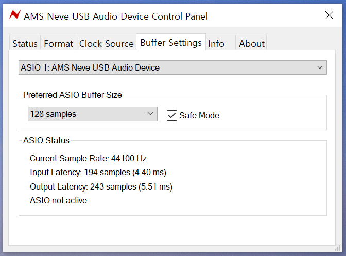The width and height of the screenshot is (346, 256).
Task: Click the red AMS Neve logo icon
Action: tap(15, 15)
